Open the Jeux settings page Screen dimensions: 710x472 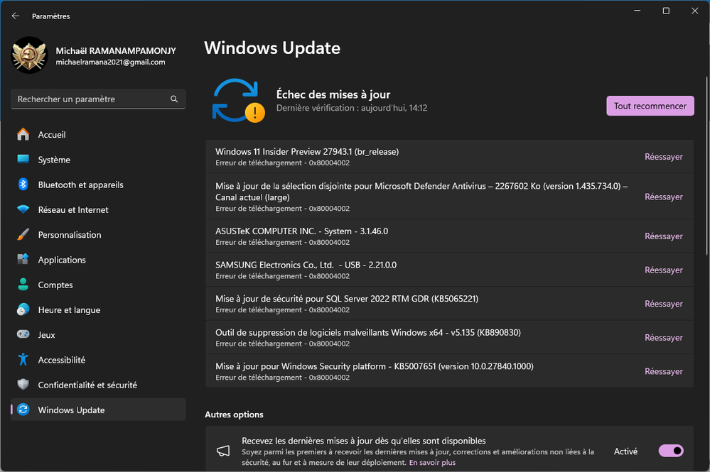point(98,334)
